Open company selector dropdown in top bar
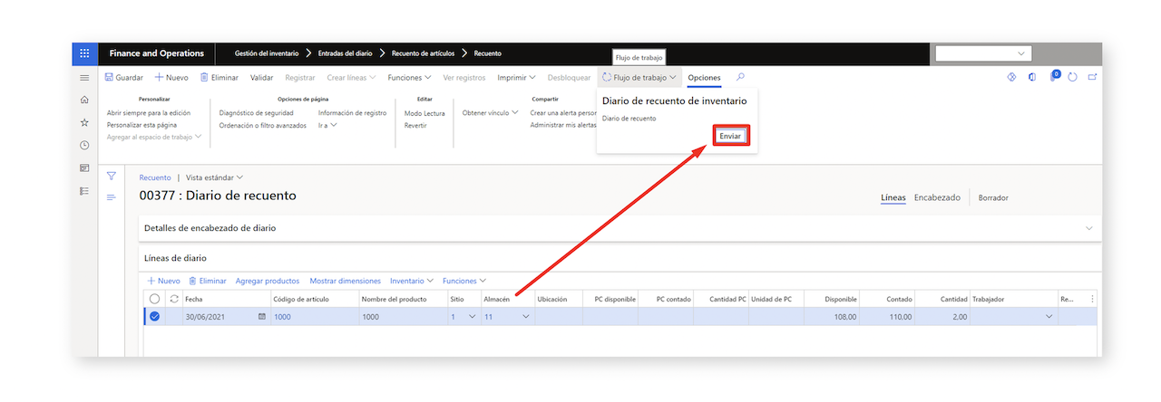 click(x=983, y=54)
